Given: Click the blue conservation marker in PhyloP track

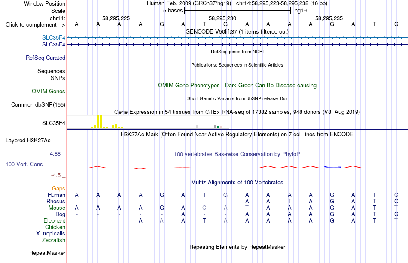Looking at the screenshot, I should point(332,167).
